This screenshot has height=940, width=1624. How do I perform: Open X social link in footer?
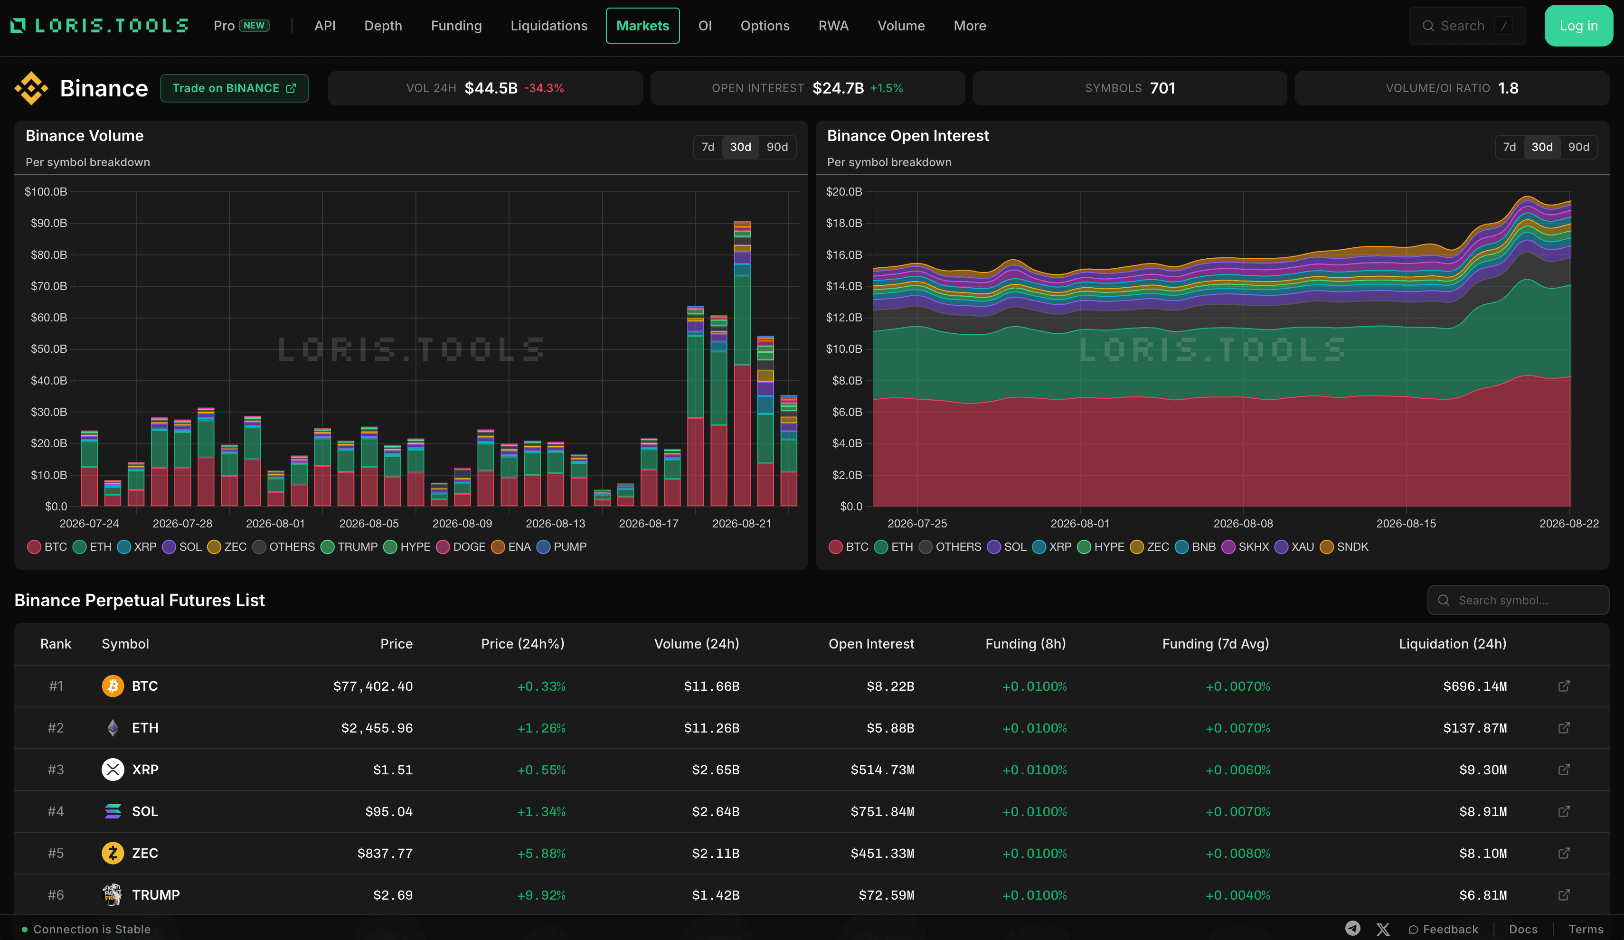[1383, 929]
